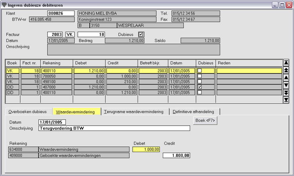294x176 pixels.
Task: Move up one row single arrow
Action: point(286,77)
